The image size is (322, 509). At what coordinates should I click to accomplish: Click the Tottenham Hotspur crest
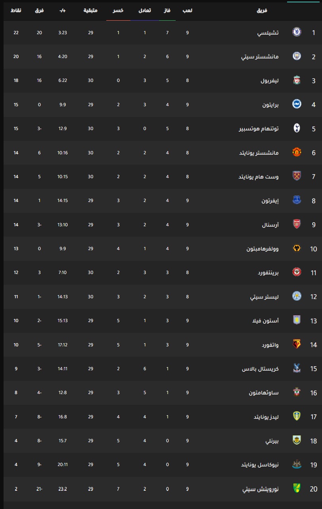coord(297,128)
